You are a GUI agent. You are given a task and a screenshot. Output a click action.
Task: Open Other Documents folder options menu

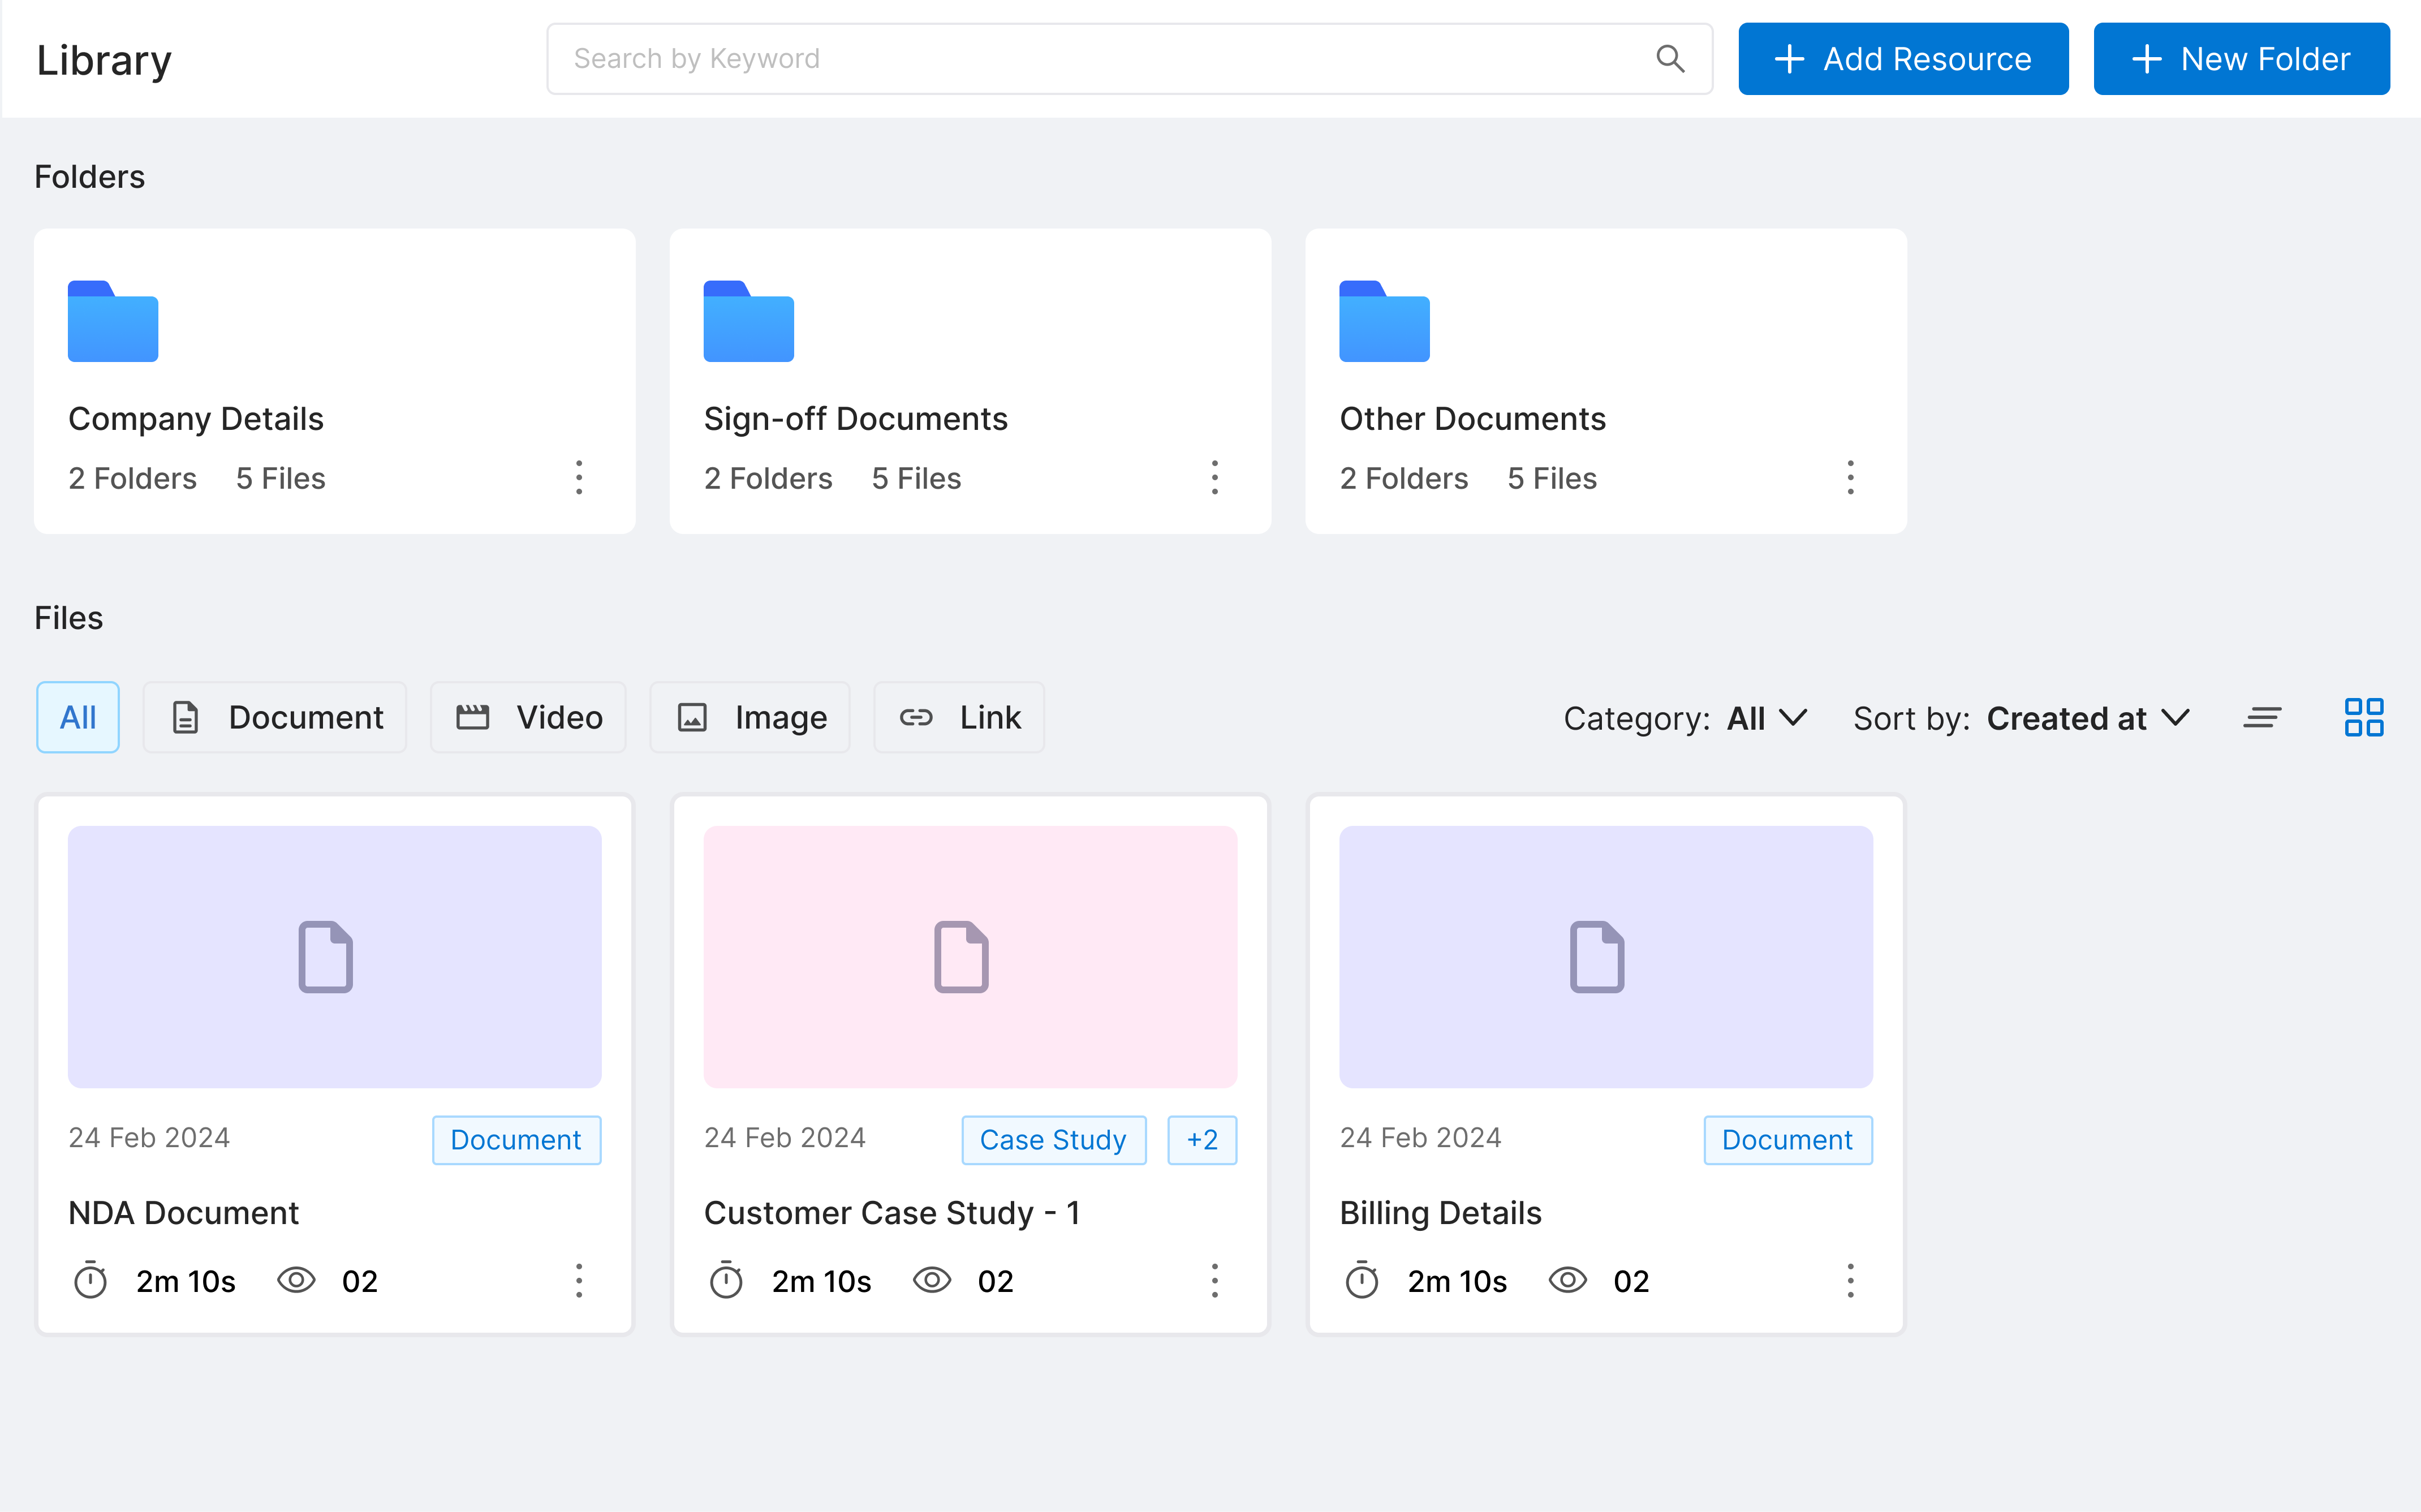click(1851, 478)
